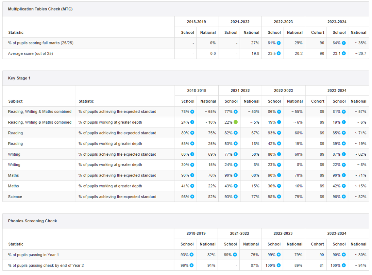Screen dimensions: 372x275
Task: Click the blue plus icon next to combined 81%
Action: coord(344,112)
